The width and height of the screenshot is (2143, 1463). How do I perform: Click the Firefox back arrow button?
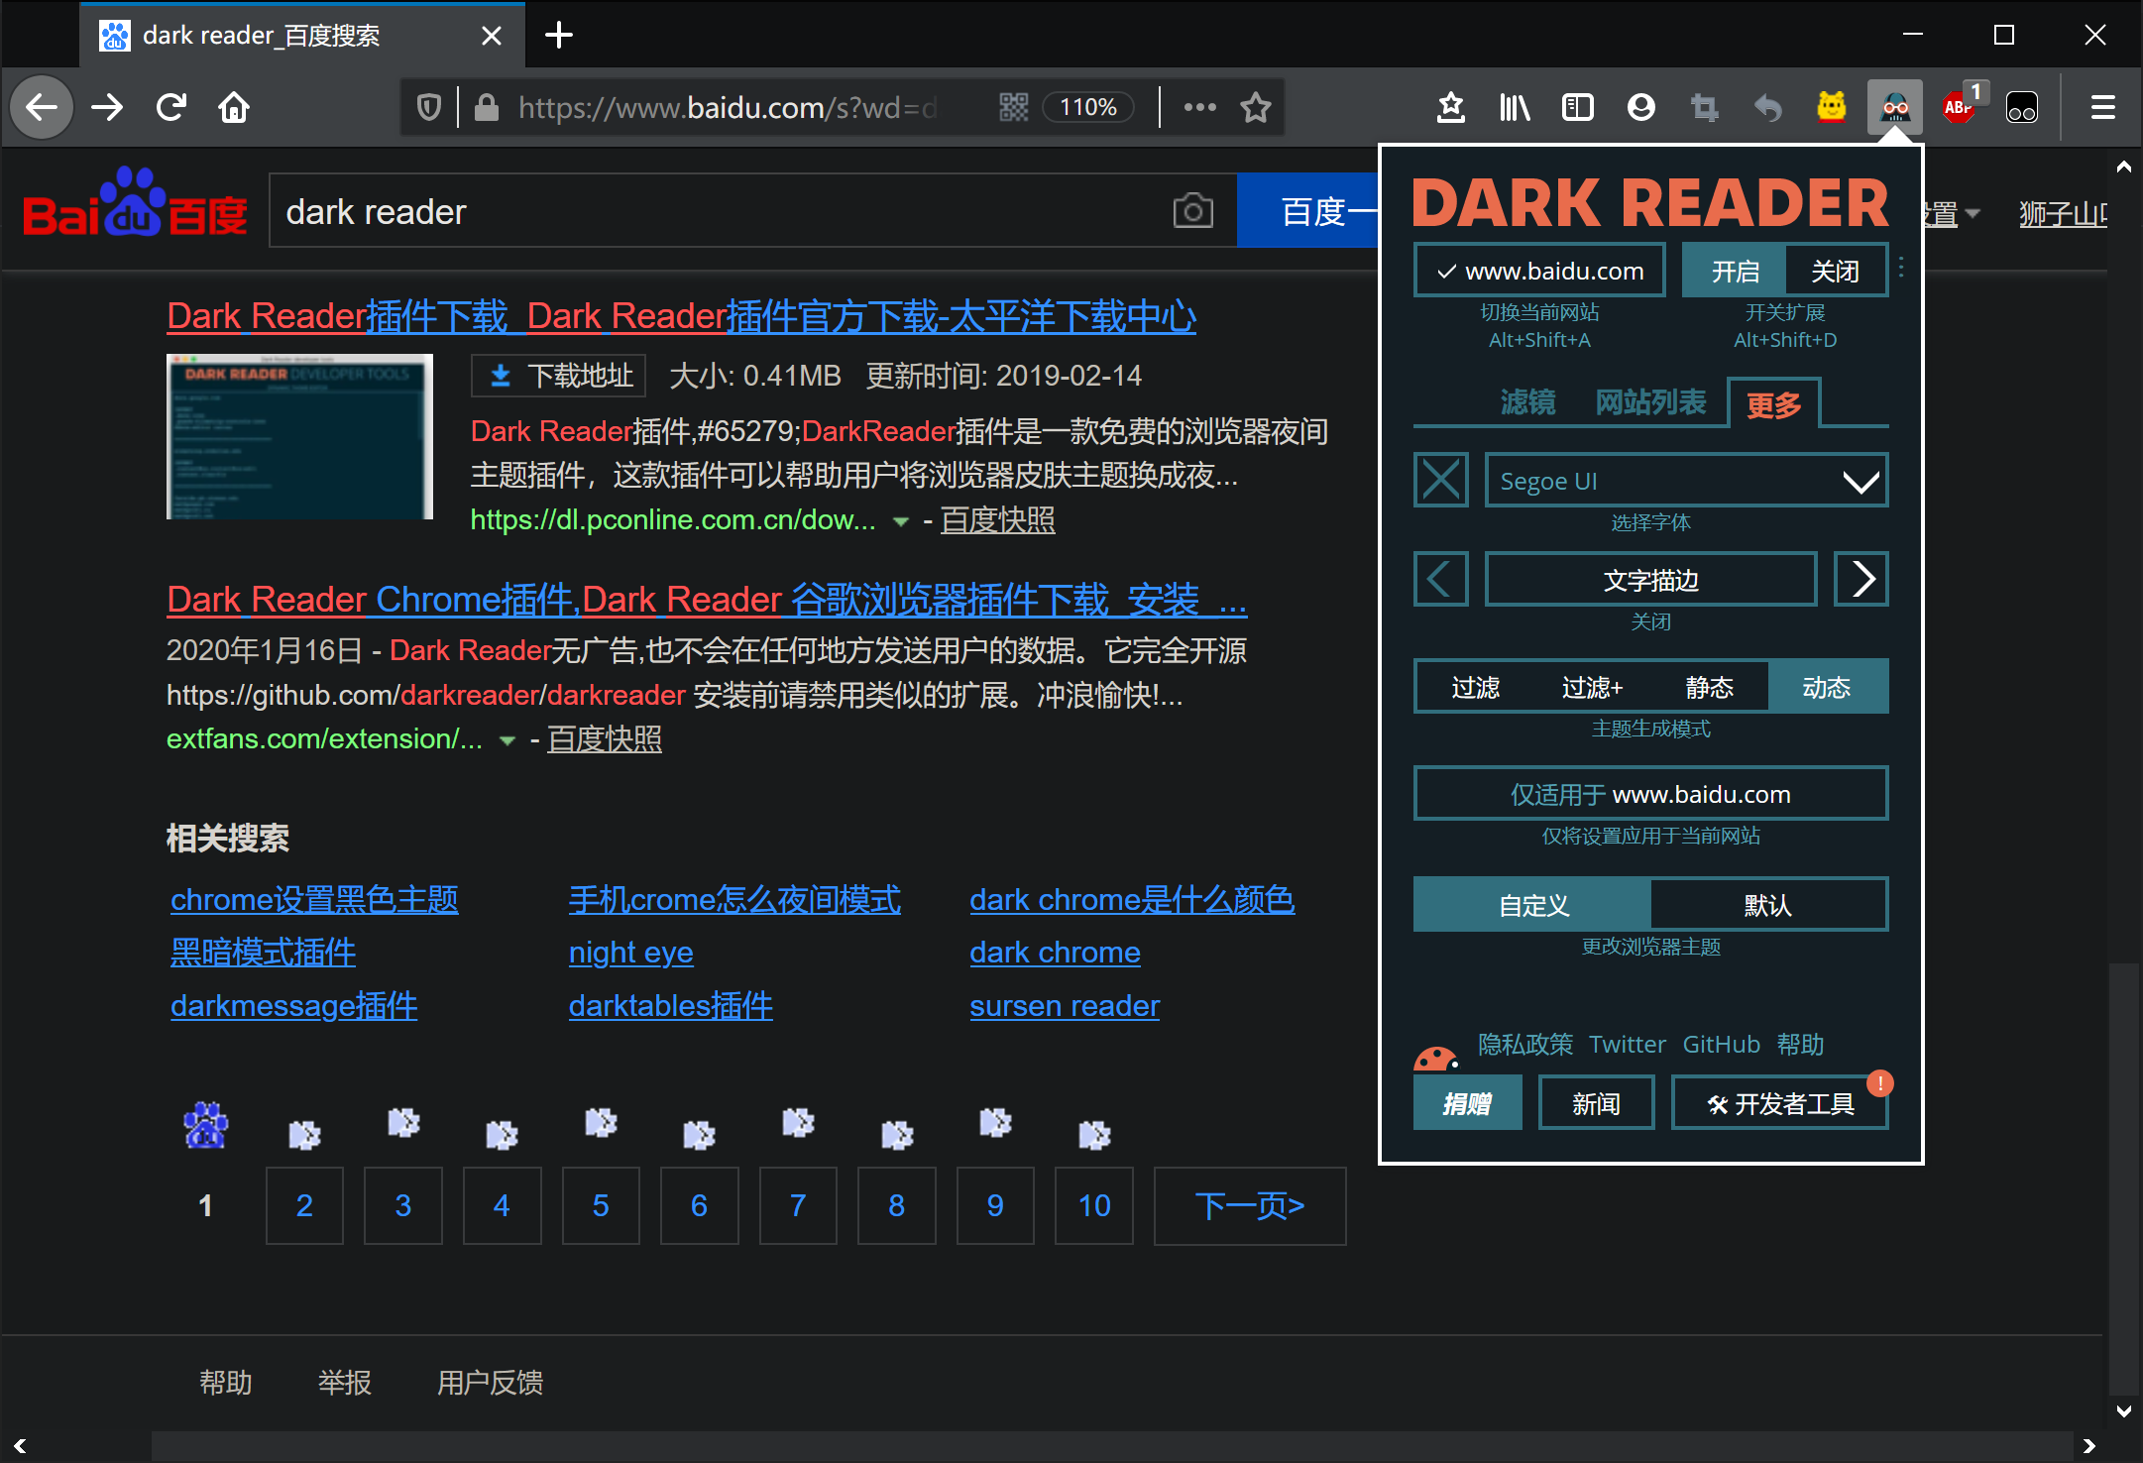[42, 107]
